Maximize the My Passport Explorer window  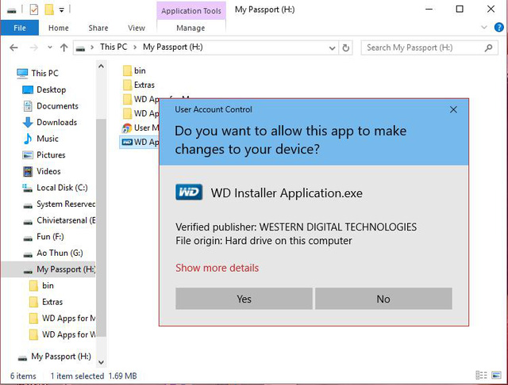point(460,9)
